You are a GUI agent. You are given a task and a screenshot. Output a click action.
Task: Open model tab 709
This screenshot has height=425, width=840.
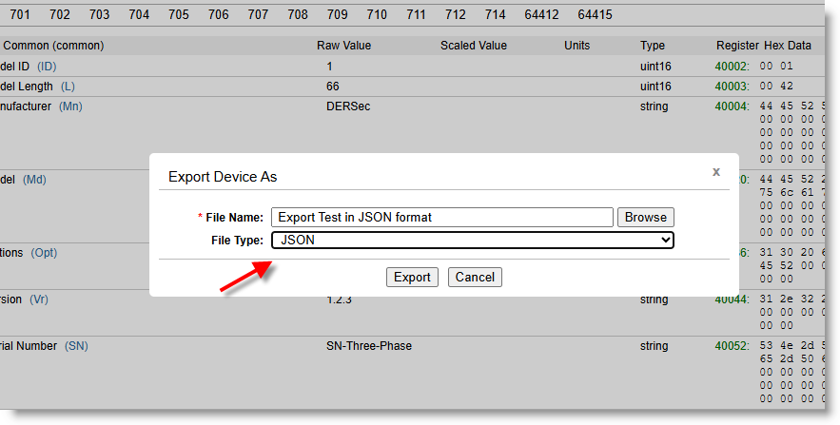337,14
